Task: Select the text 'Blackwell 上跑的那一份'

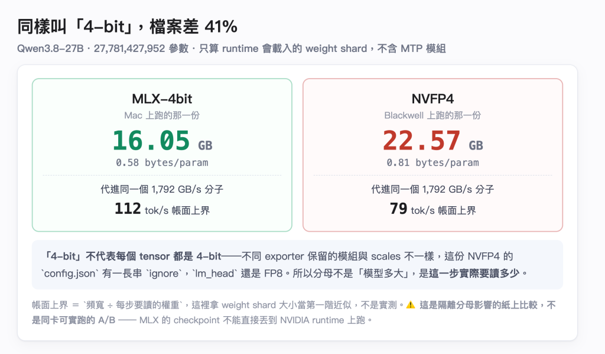Action: tap(432, 115)
